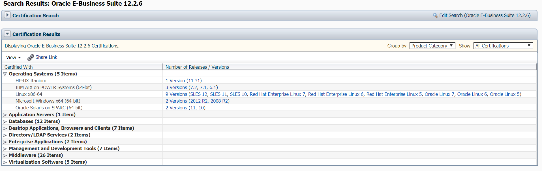Expand the Databases disclosure triangle

coord(5,121)
